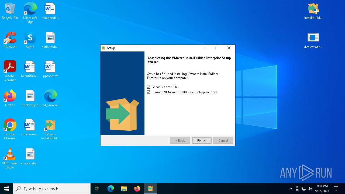Select the VLC media player shortcut
This screenshot has width=345, height=194.
point(10,158)
